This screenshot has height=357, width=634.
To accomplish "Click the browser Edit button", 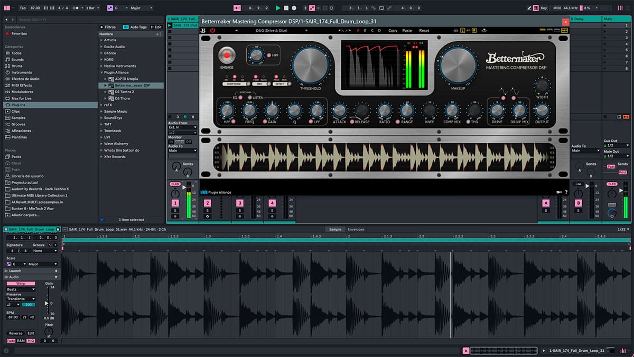I will pyautogui.click(x=156, y=27).
